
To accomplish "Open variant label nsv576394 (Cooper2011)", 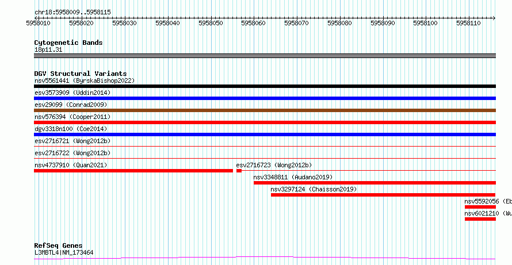I will pyautogui.click(x=72, y=117).
